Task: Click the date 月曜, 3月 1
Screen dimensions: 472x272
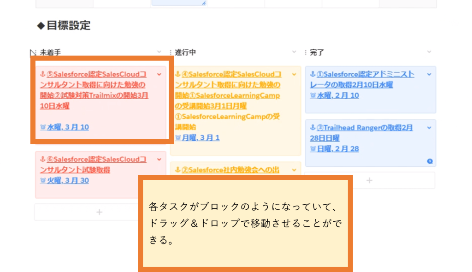Action: point(201,138)
